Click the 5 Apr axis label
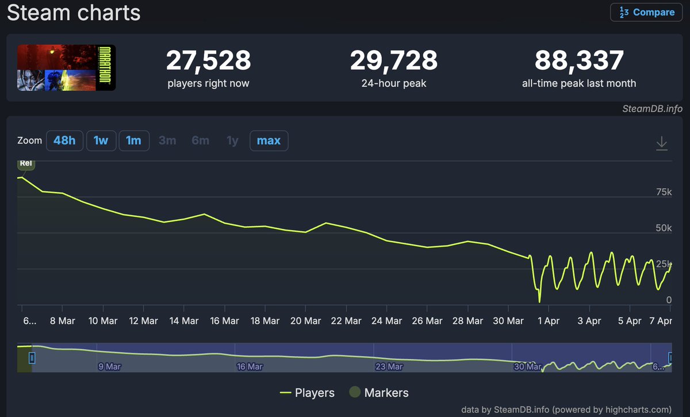Viewport: 690px width, 417px height. pos(630,321)
